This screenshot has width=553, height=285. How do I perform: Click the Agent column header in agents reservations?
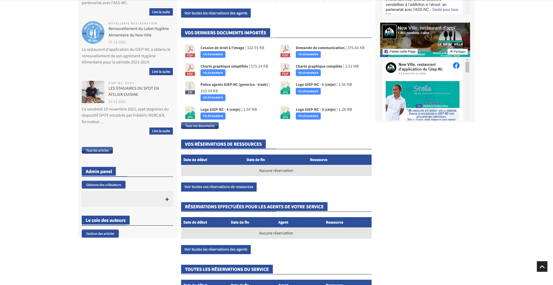283,222
